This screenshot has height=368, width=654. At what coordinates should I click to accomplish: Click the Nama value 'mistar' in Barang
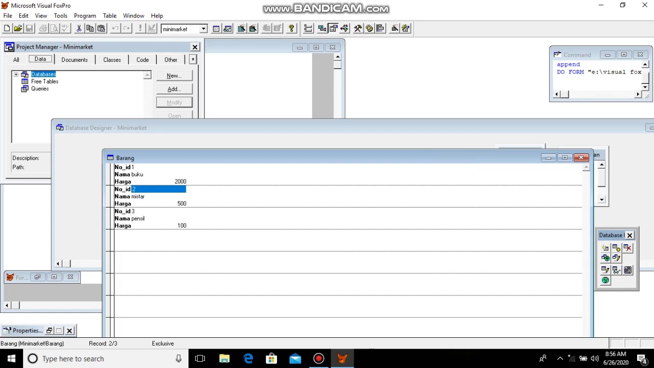coord(138,196)
